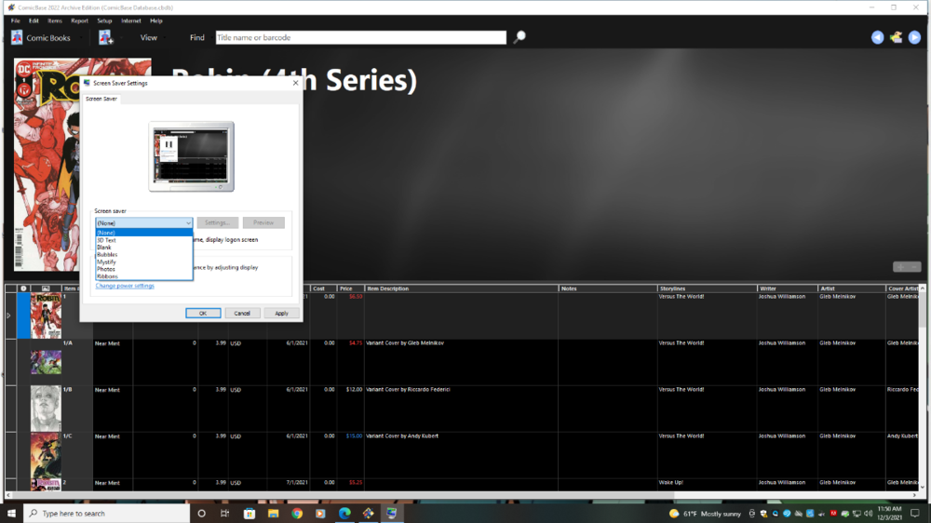Click the history icon between navigation arrows

coord(896,37)
